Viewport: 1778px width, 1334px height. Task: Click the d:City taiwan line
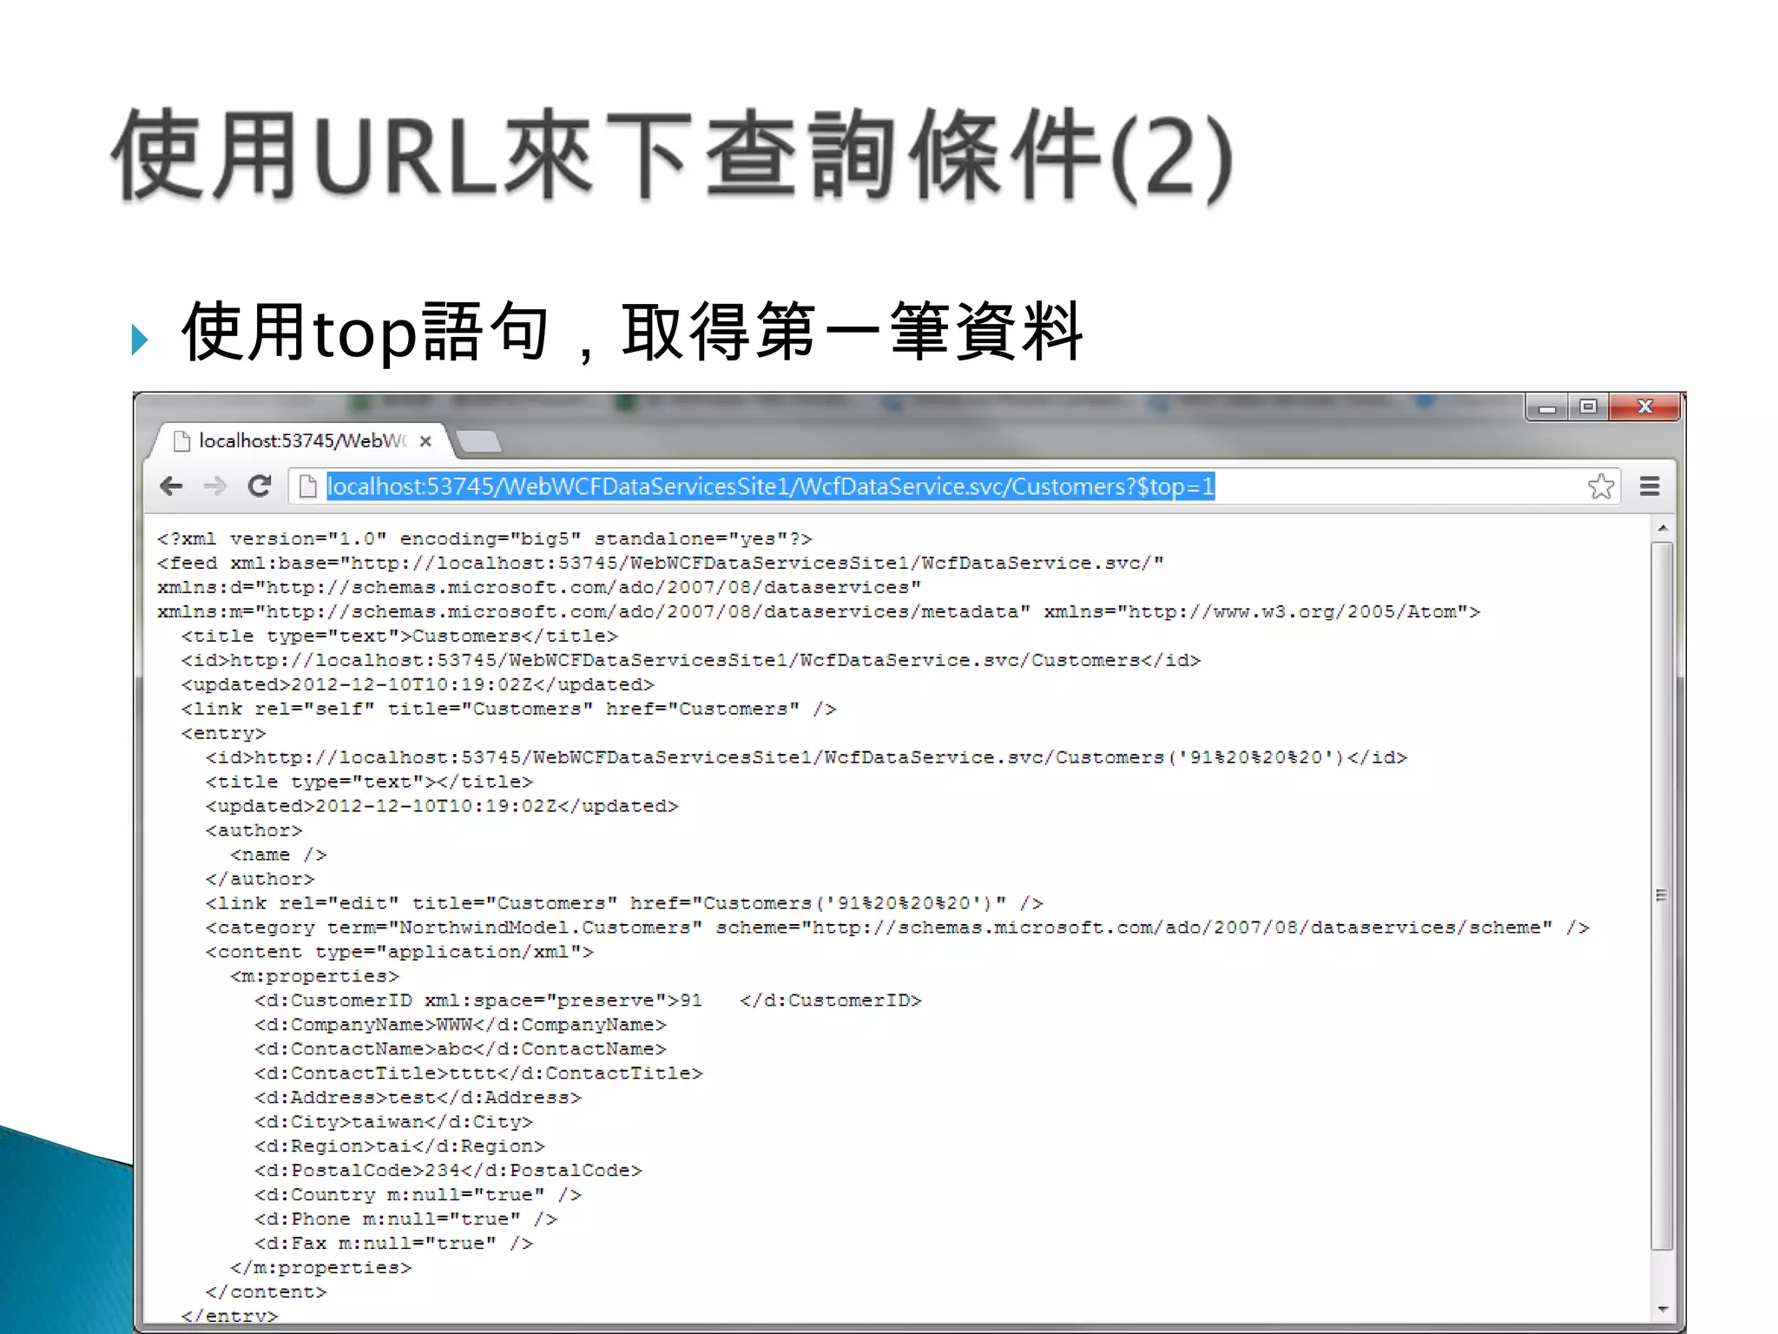[393, 1123]
